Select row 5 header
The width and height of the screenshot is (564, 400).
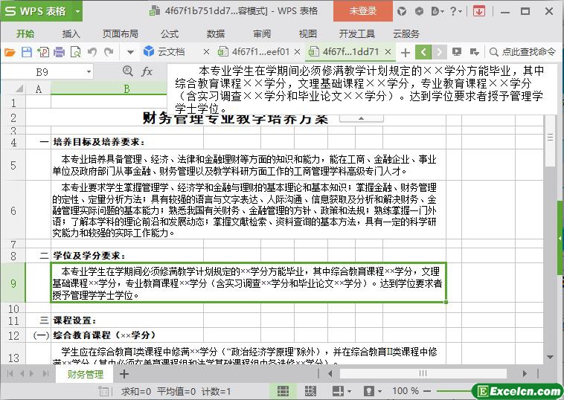pyautogui.click(x=13, y=165)
